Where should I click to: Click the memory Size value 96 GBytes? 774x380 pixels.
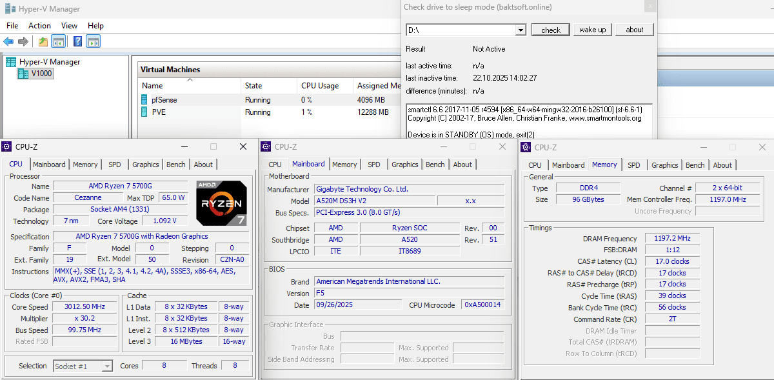[588, 200]
